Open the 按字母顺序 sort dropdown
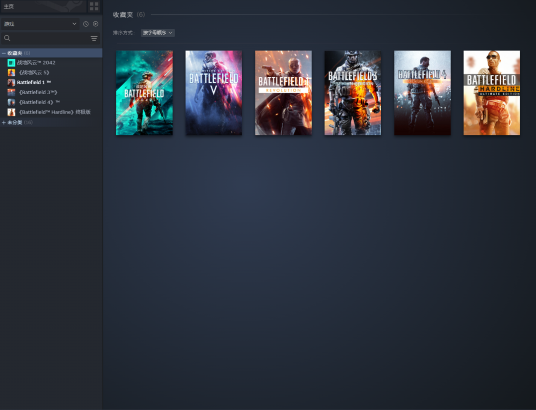The width and height of the screenshot is (536, 410). point(157,33)
